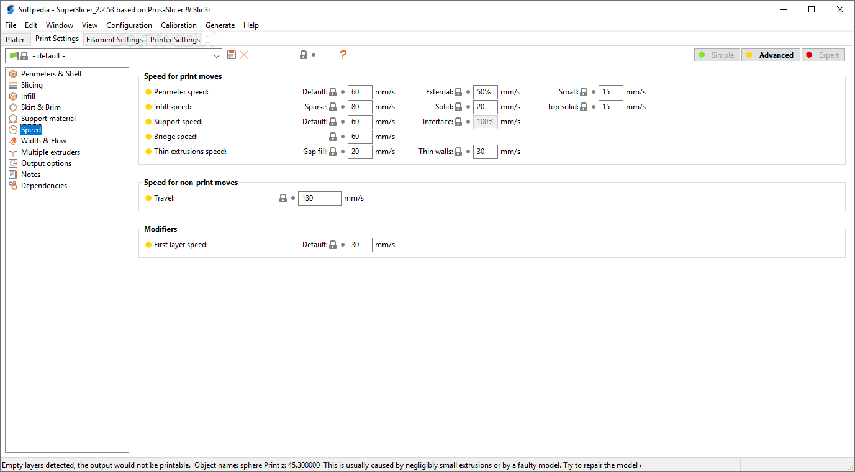Switch to Expert mode
The height and width of the screenshot is (472, 855).
coord(823,55)
